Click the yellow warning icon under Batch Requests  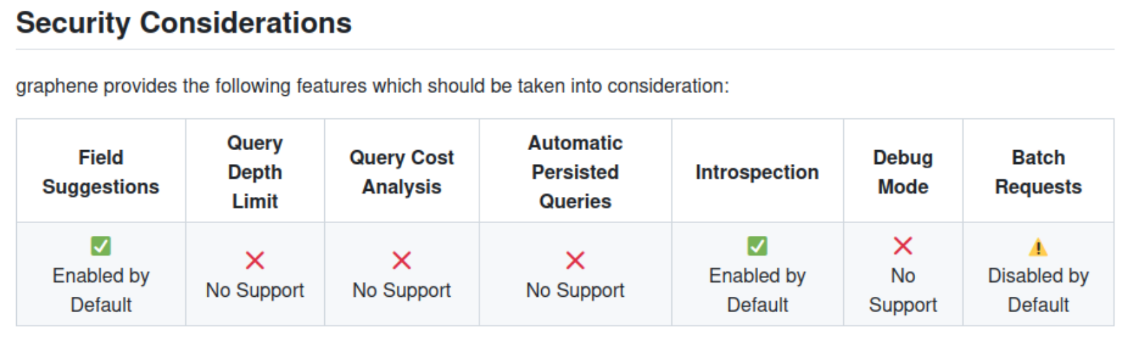pos(1038,248)
